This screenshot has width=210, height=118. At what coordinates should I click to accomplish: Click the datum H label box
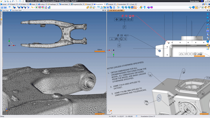pos(119,46)
